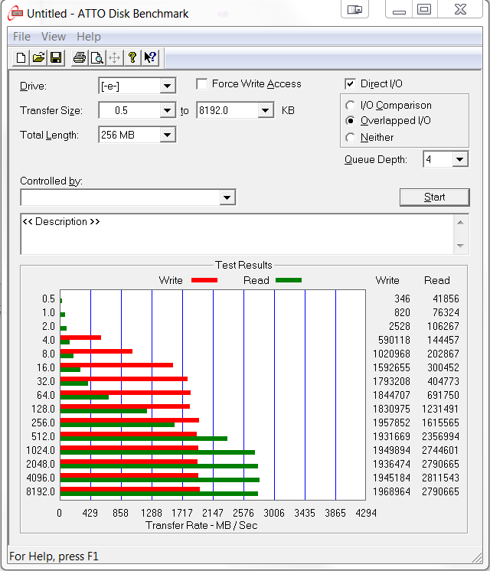Image resolution: width=490 pixels, height=571 pixels.
Task: Expand the Queue Depth dropdown
Action: [x=459, y=160]
